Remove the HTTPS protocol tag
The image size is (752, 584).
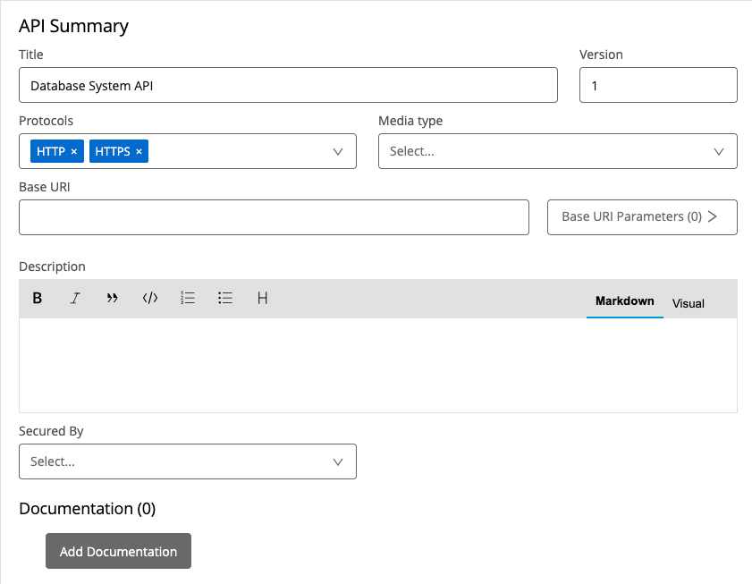[139, 152]
